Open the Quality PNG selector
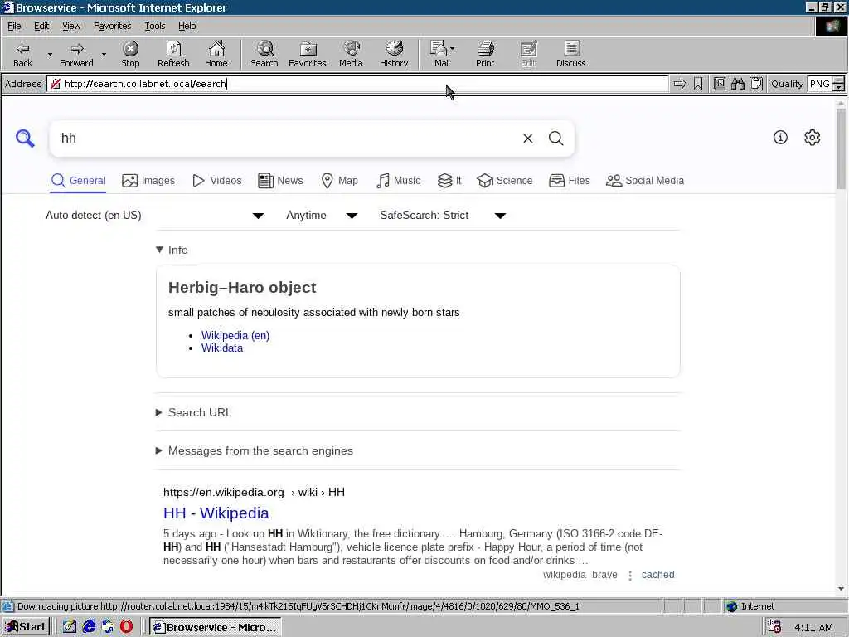849x637 pixels. click(x=825, y=84)
